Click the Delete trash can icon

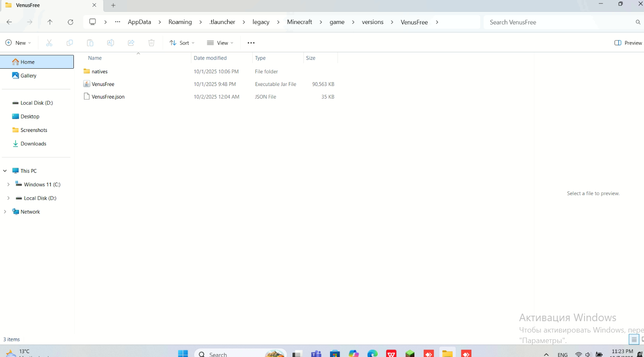pyautogui.click(x=152, y=43)
